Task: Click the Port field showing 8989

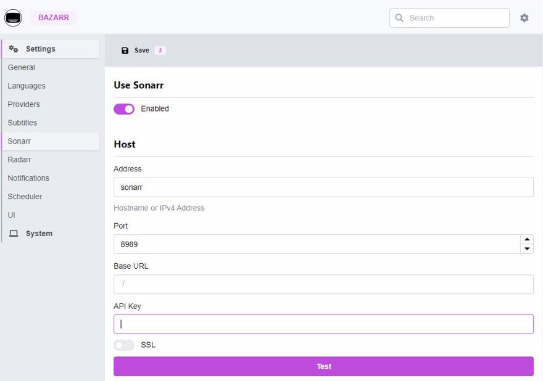Action: (317, 244)
